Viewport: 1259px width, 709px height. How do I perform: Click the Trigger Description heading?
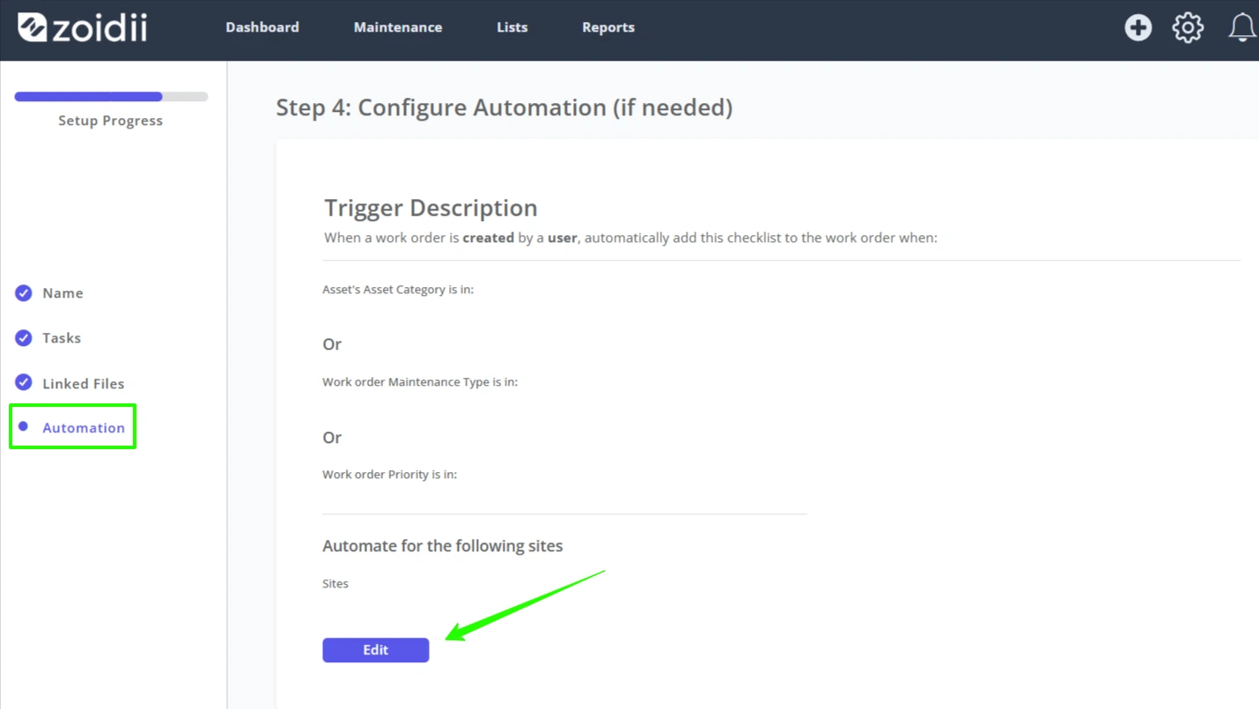coord(431,208)
